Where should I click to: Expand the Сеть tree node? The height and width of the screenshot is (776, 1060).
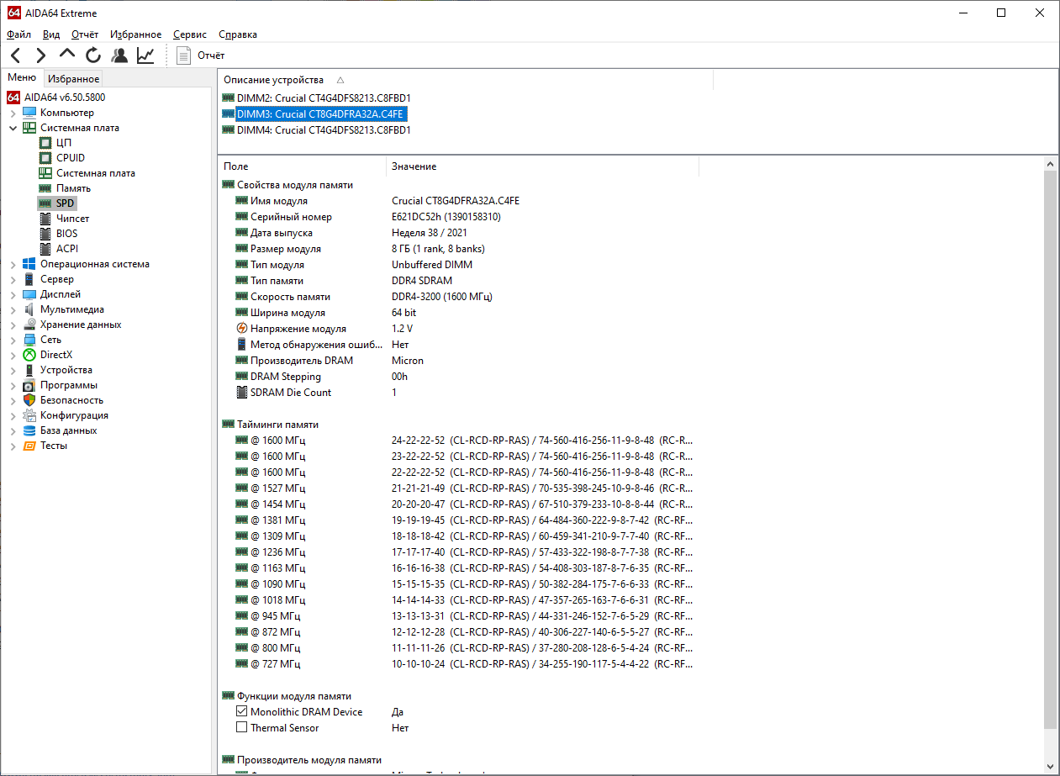coord(13,340)
